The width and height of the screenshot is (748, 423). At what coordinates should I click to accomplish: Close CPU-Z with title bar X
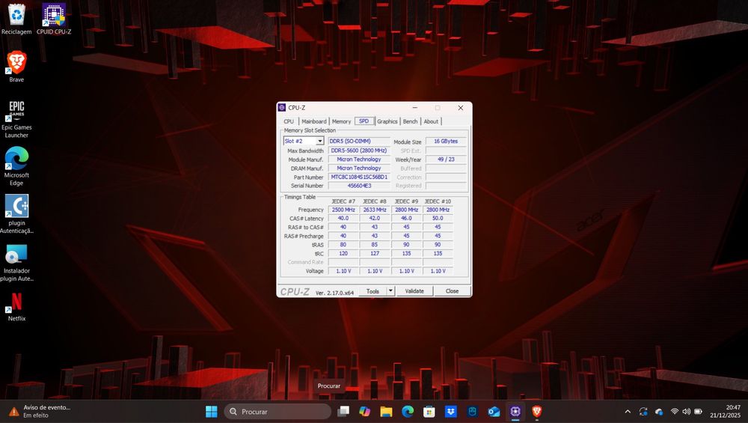pyautogui.click(x=460, y=108)
